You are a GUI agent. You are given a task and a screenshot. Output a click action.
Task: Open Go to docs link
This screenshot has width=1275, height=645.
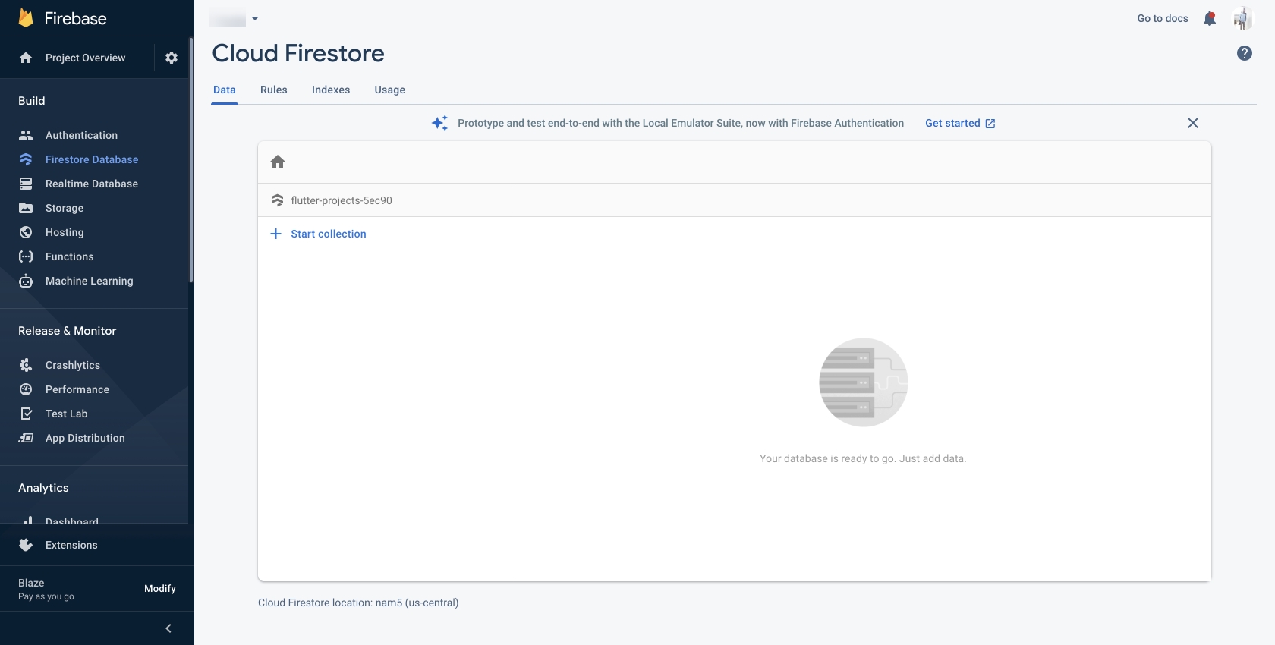[1162, 18]
